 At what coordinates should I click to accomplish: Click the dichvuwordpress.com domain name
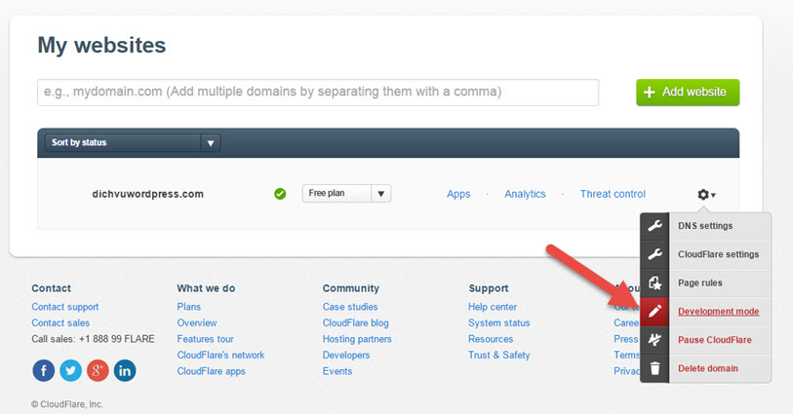coord(147,194)
